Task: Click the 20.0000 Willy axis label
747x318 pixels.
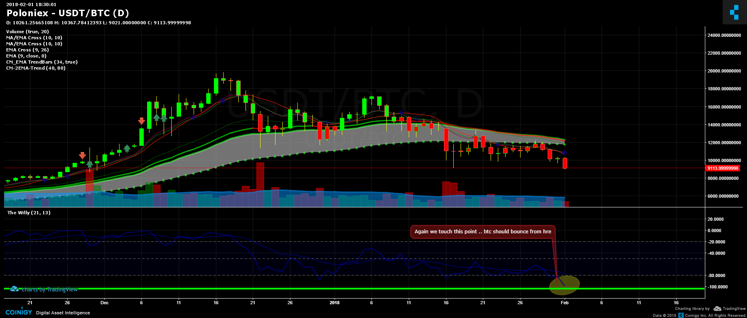Action: tap(716, 219)
